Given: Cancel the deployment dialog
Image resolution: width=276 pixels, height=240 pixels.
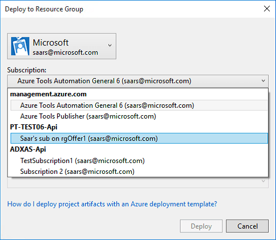Looking at the screenshot, I should pyautogui.click(x=247, y=226).
